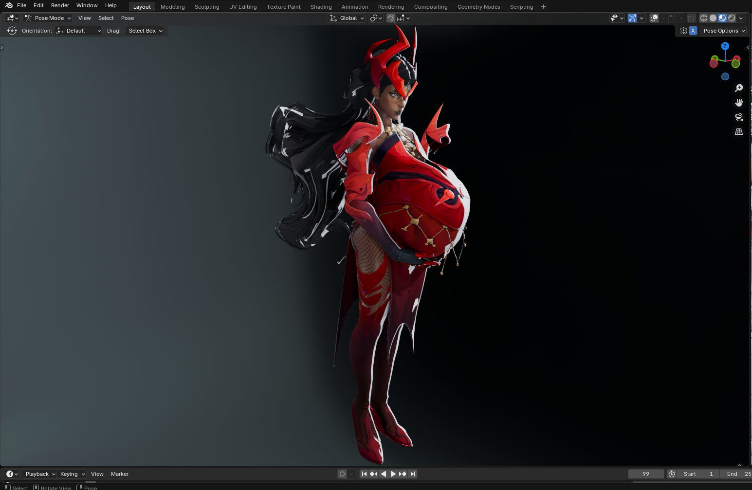Toggle X-ray mode button
Screen dimensions: 752x490
691,18
